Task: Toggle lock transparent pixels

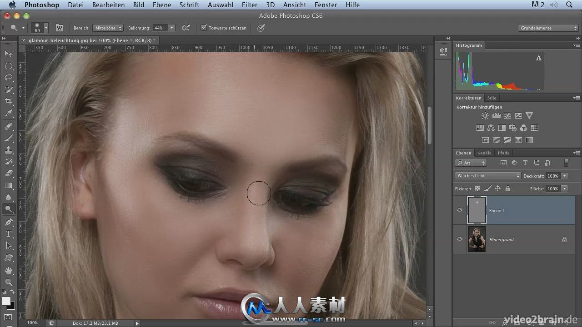Action: (477, 188)
